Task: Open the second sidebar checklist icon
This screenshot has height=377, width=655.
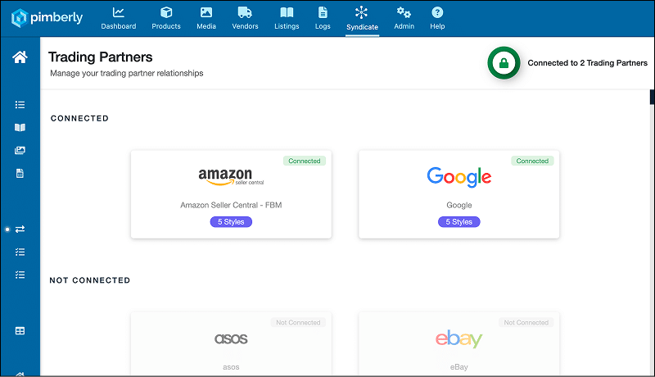Action: 20,275
